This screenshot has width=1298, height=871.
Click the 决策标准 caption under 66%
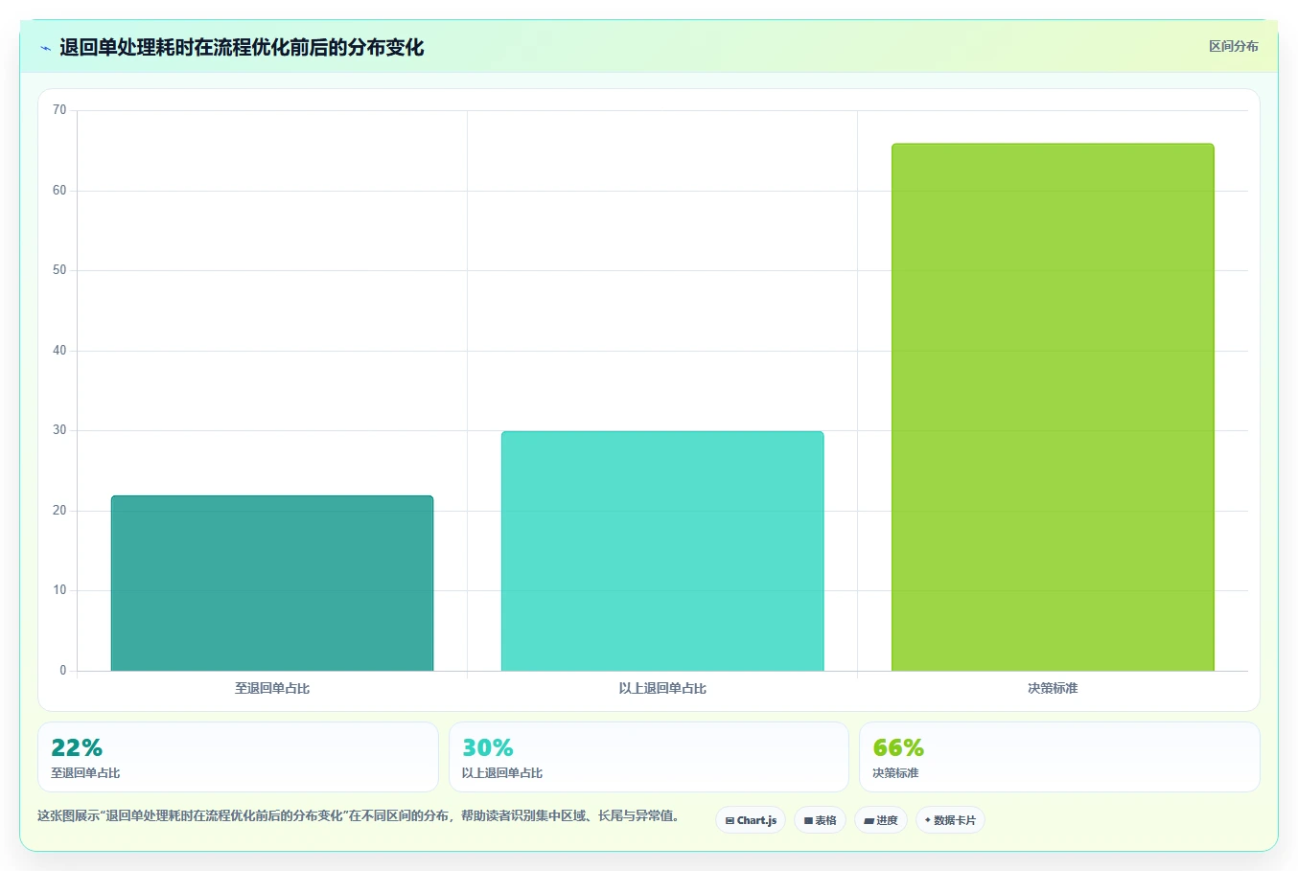(x=895, y=773)
